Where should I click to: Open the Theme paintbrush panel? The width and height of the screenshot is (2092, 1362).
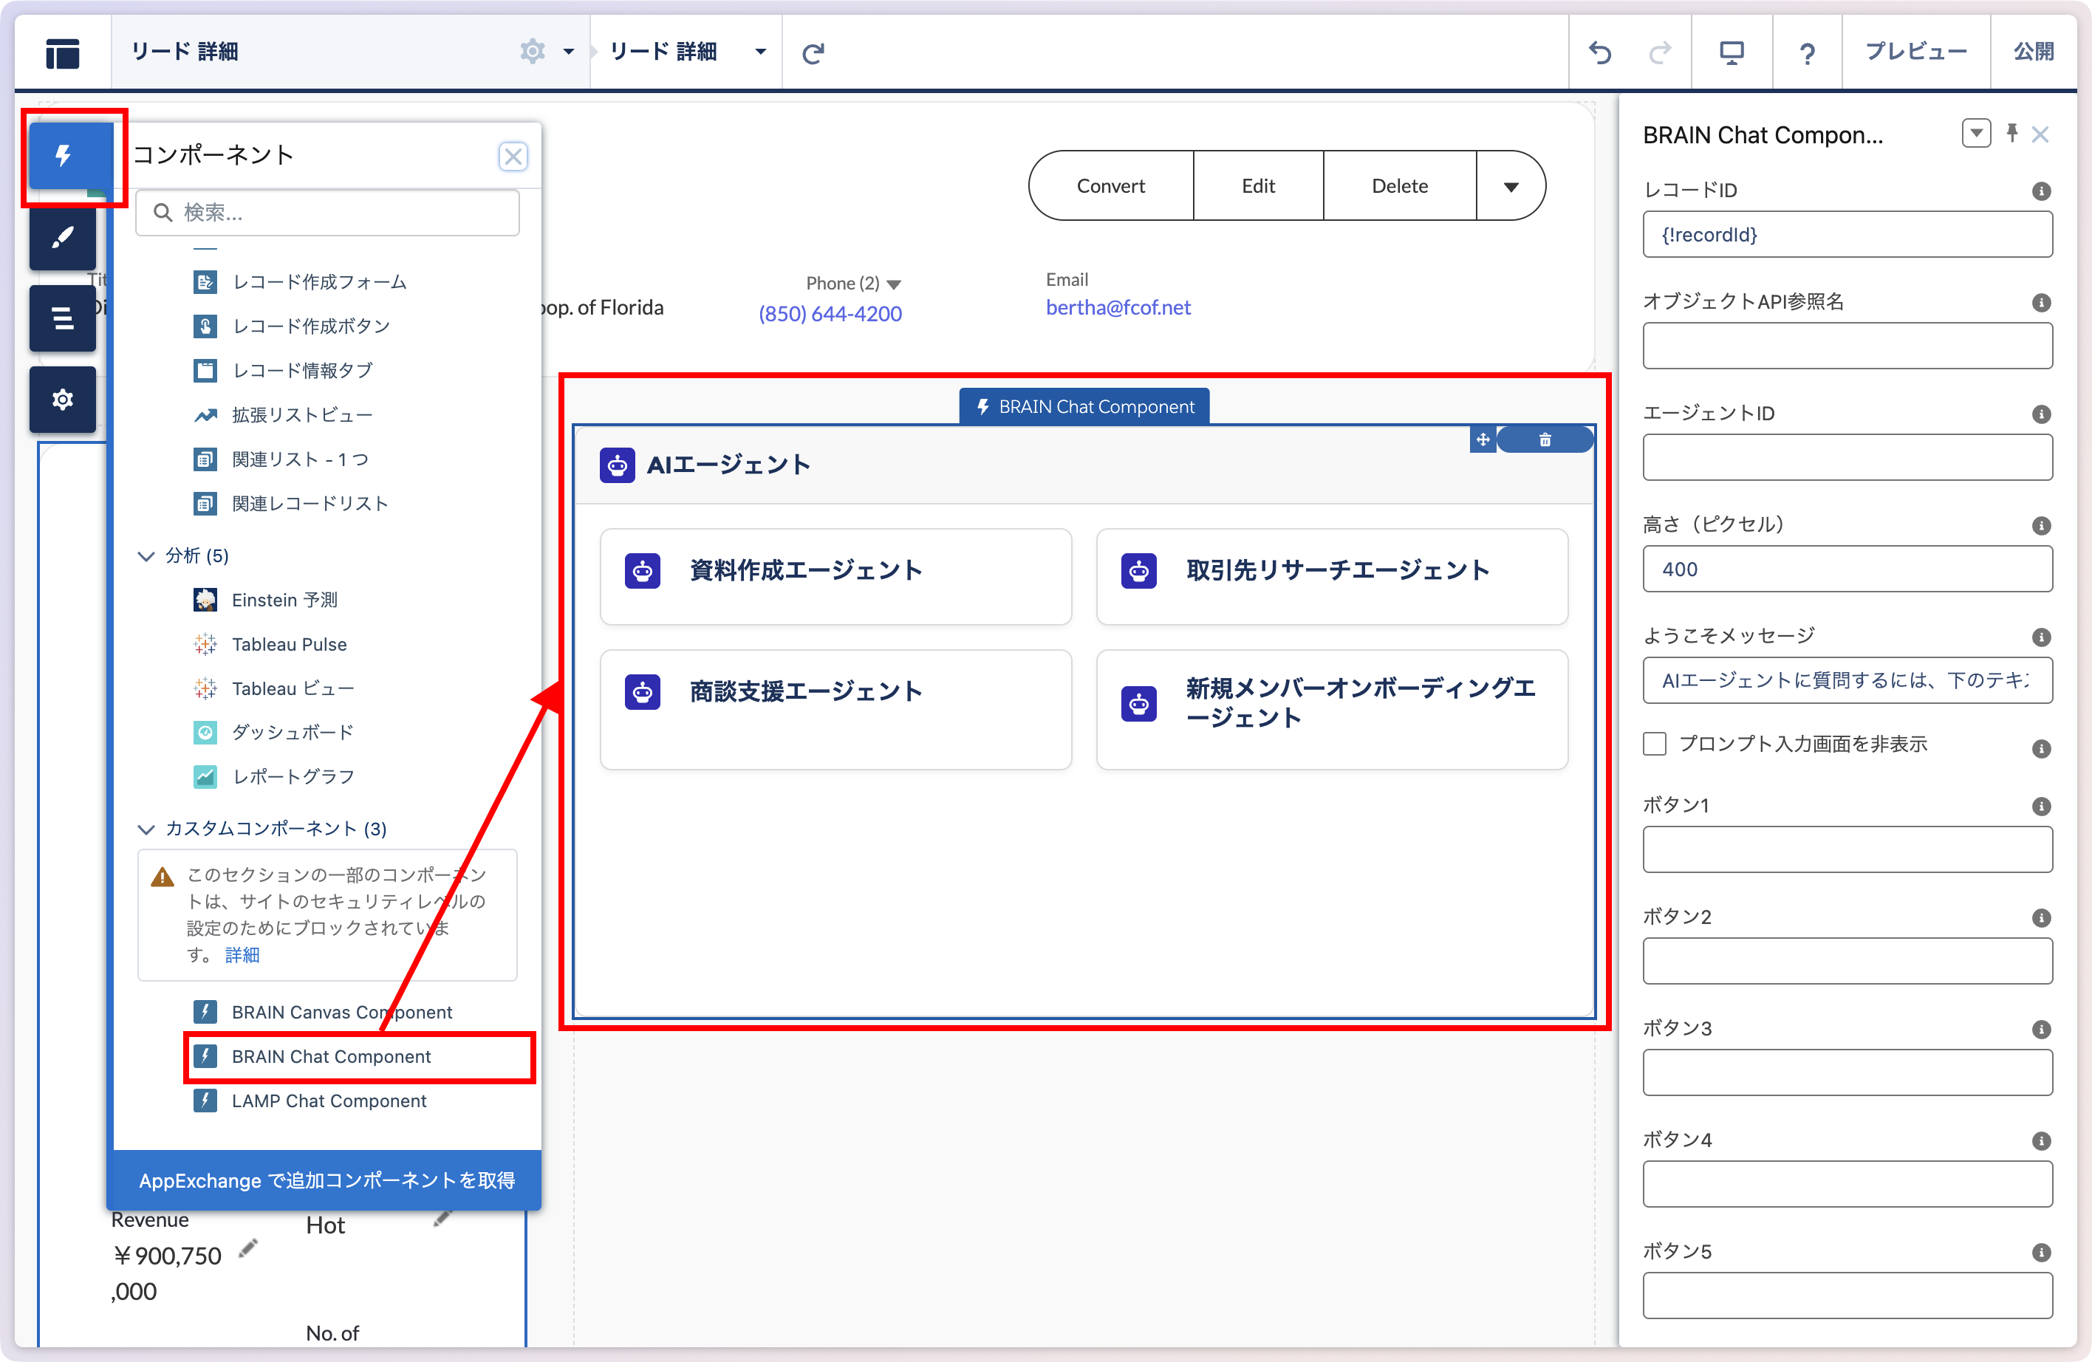pyautogui.click(x=64, y=238)
